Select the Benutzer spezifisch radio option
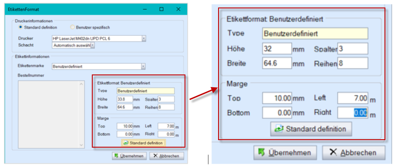Screen dimensions: 396x167 click(x=72, y=27)
